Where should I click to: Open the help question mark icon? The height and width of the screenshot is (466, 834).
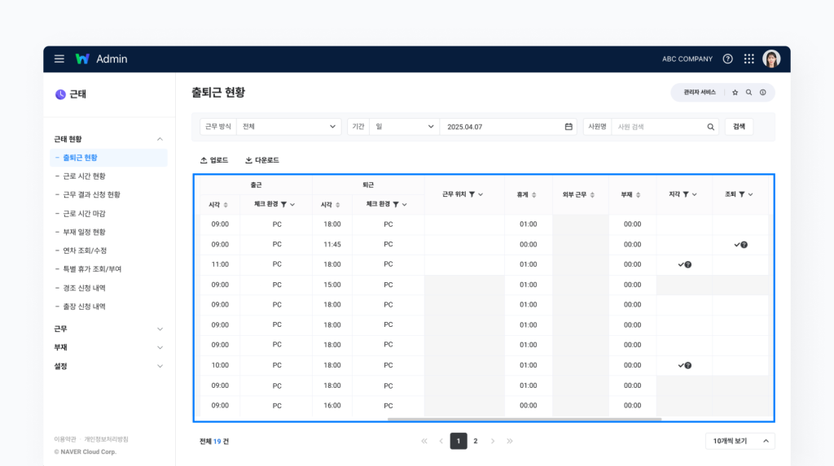pos(727,59)
